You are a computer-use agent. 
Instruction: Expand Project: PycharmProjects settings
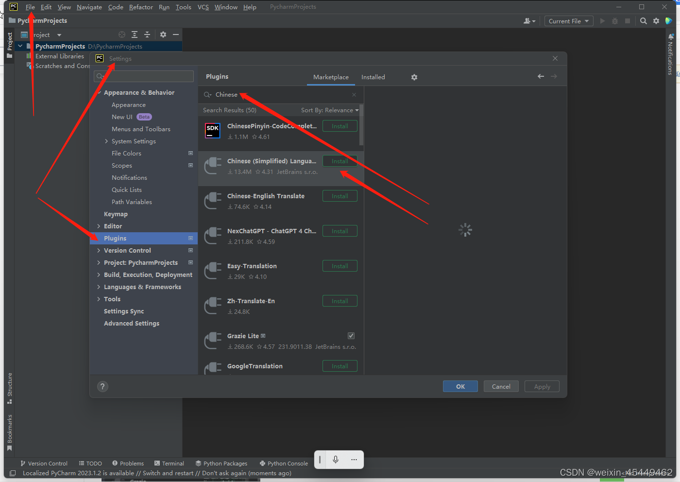coord(99,263)
